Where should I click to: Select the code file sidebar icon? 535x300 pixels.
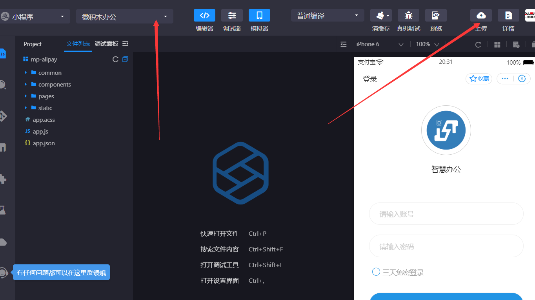[x=3, y=54]
